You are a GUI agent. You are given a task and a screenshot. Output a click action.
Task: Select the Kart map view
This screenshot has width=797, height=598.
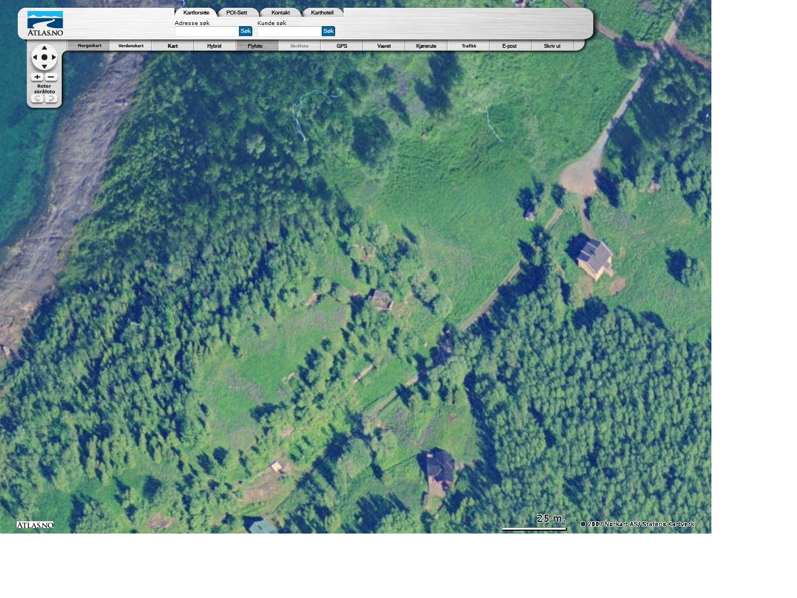[x=173, y=46]
